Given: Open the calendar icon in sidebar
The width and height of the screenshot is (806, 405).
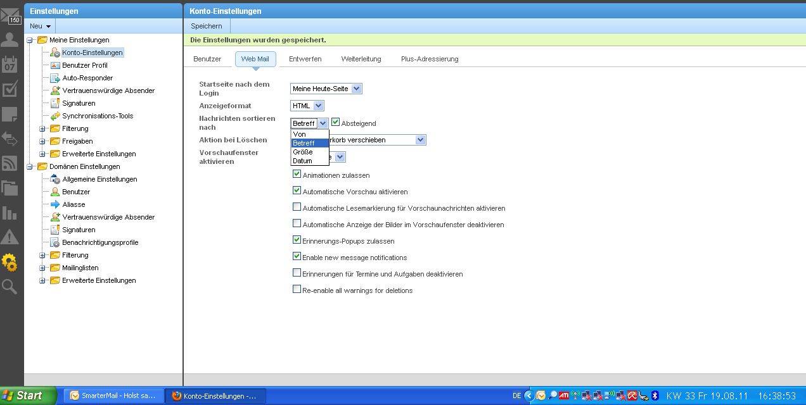Looking at the screenshot, I should tap(10, 64).
